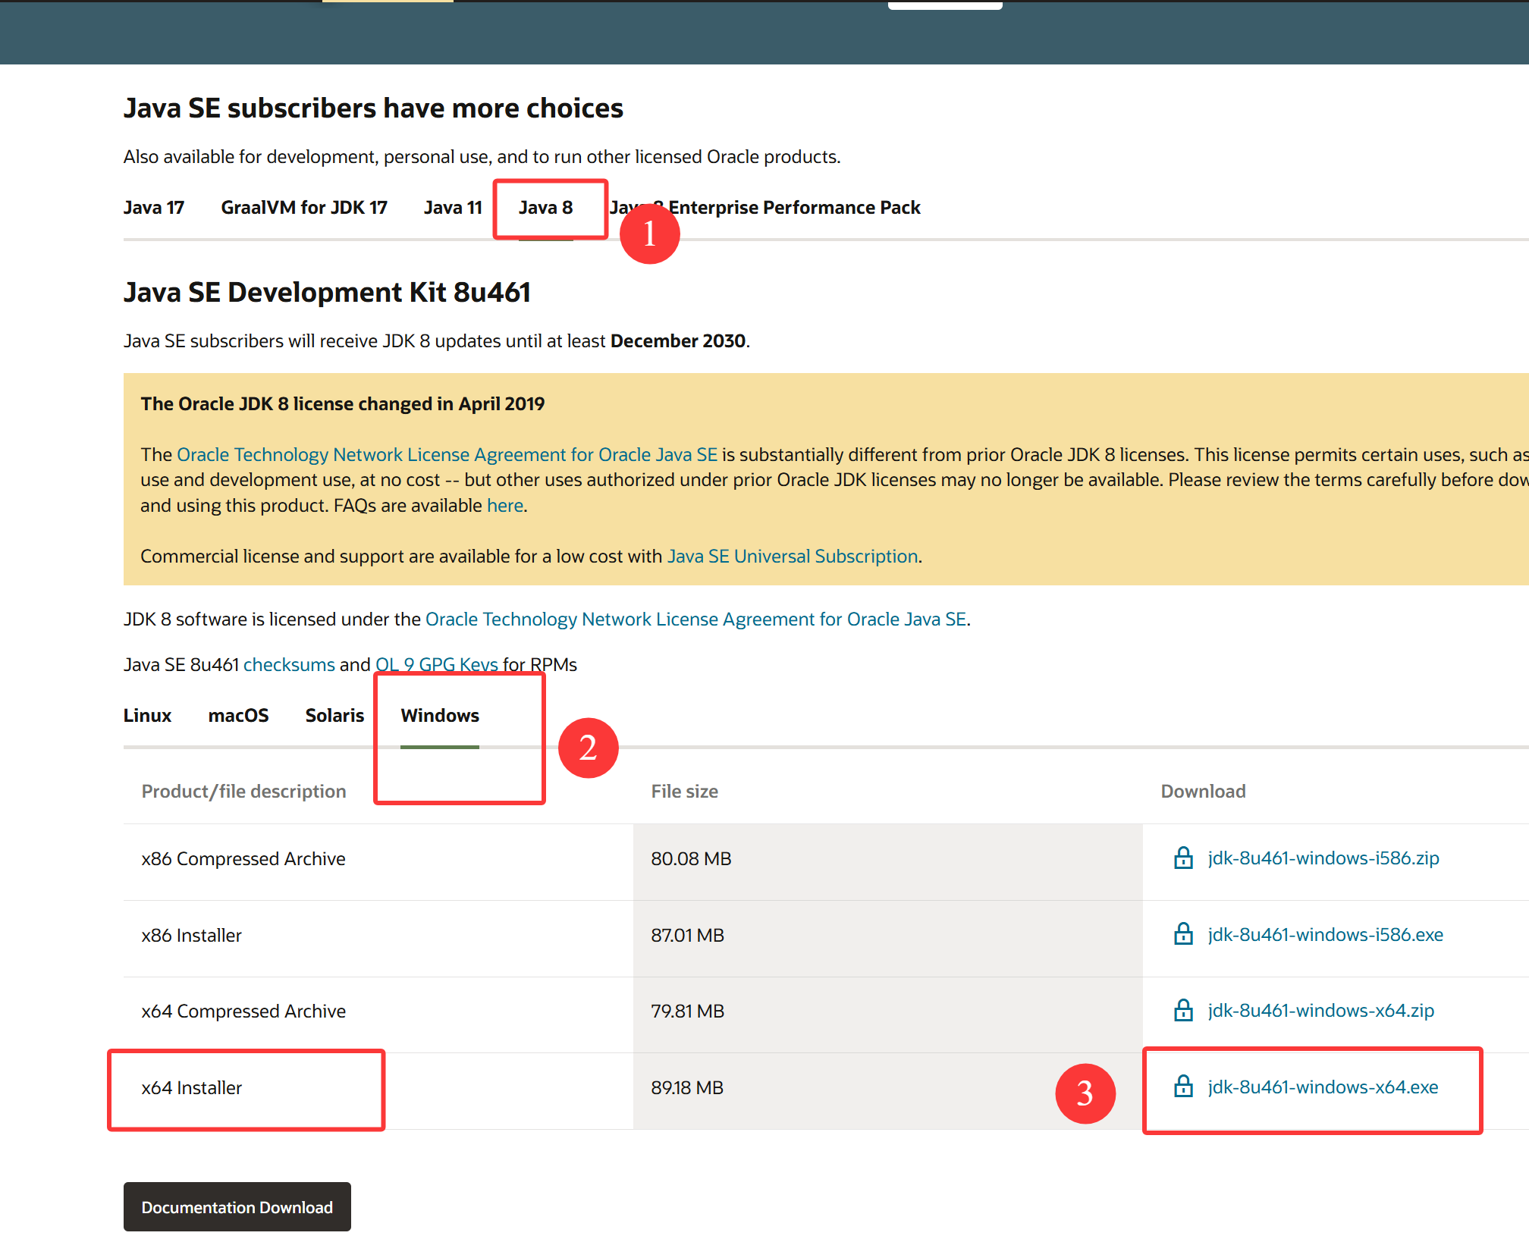The width and height of the screenshot is (1529, 1242).
Task: Open the checksums link
Action: point(289,665)
